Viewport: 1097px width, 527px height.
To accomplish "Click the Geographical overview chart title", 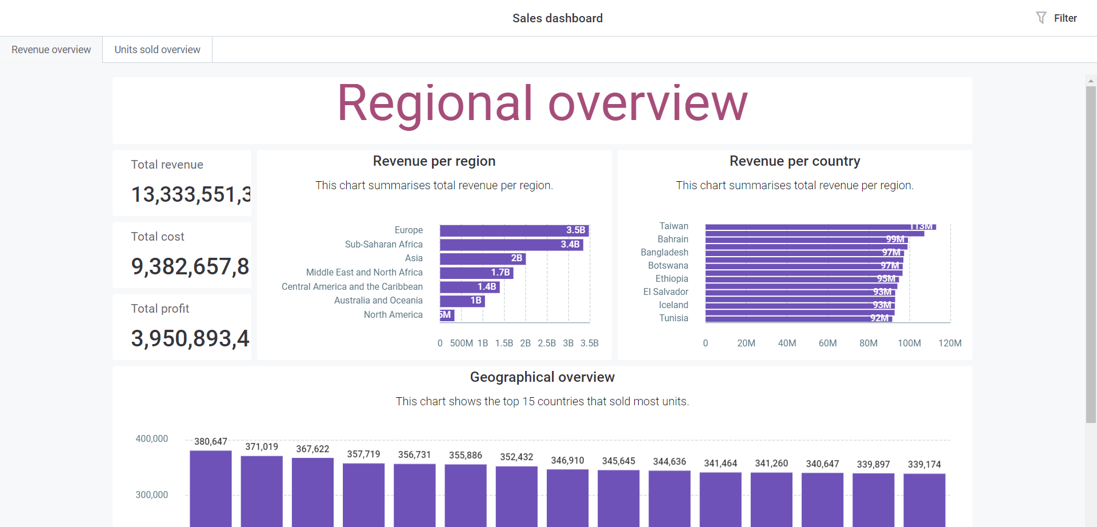I will click(x=542, y=377).
